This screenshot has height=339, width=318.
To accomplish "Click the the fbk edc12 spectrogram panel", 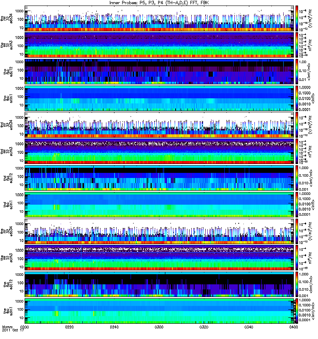I will pos(159,284).
